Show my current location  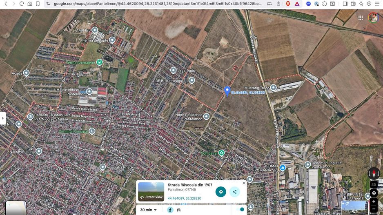click(x=374, y=193)
